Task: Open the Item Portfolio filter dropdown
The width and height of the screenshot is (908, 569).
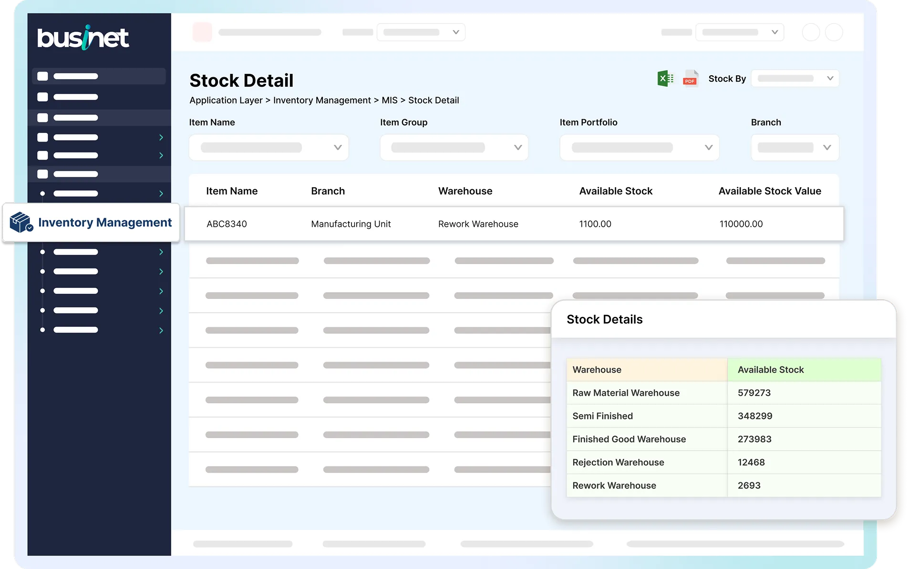Action: pos(640,148)
